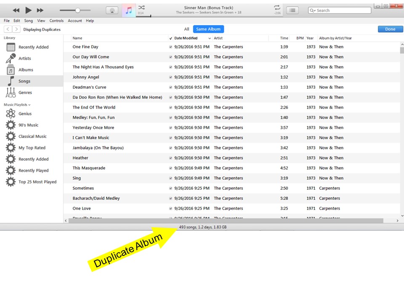Select the Jambalaya (On The Bayou) row

231,148
